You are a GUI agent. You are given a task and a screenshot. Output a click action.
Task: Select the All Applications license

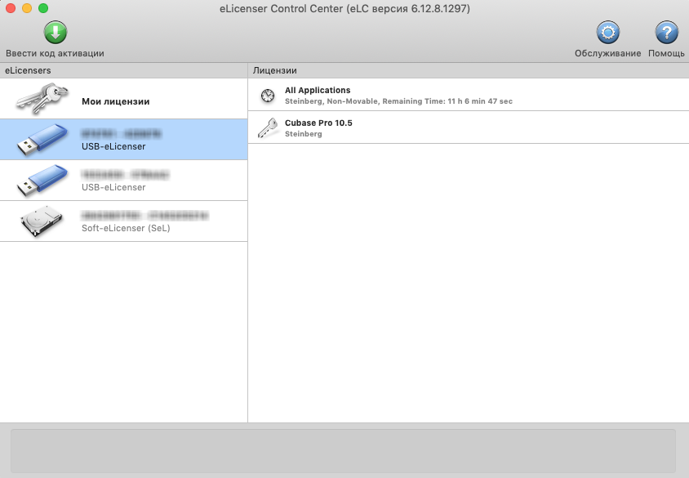click(469, 95)
